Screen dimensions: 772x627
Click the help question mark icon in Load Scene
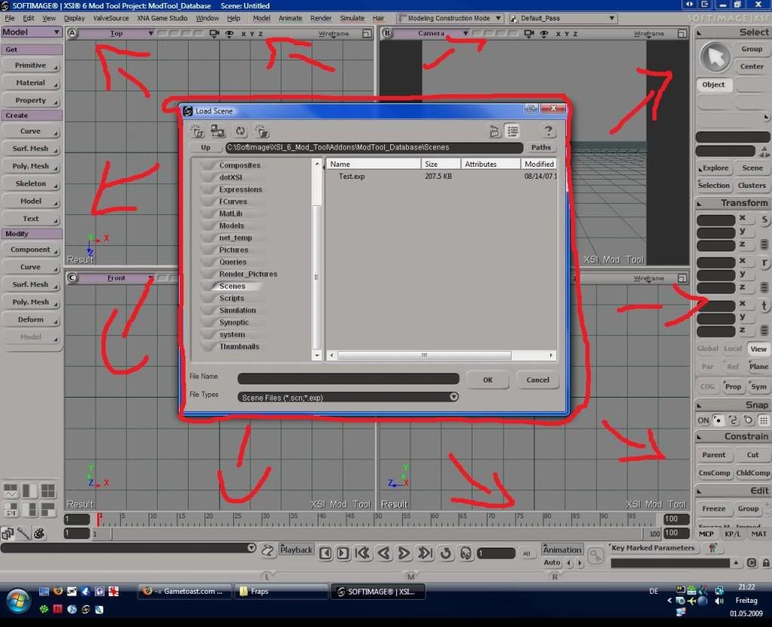(548, 131)
